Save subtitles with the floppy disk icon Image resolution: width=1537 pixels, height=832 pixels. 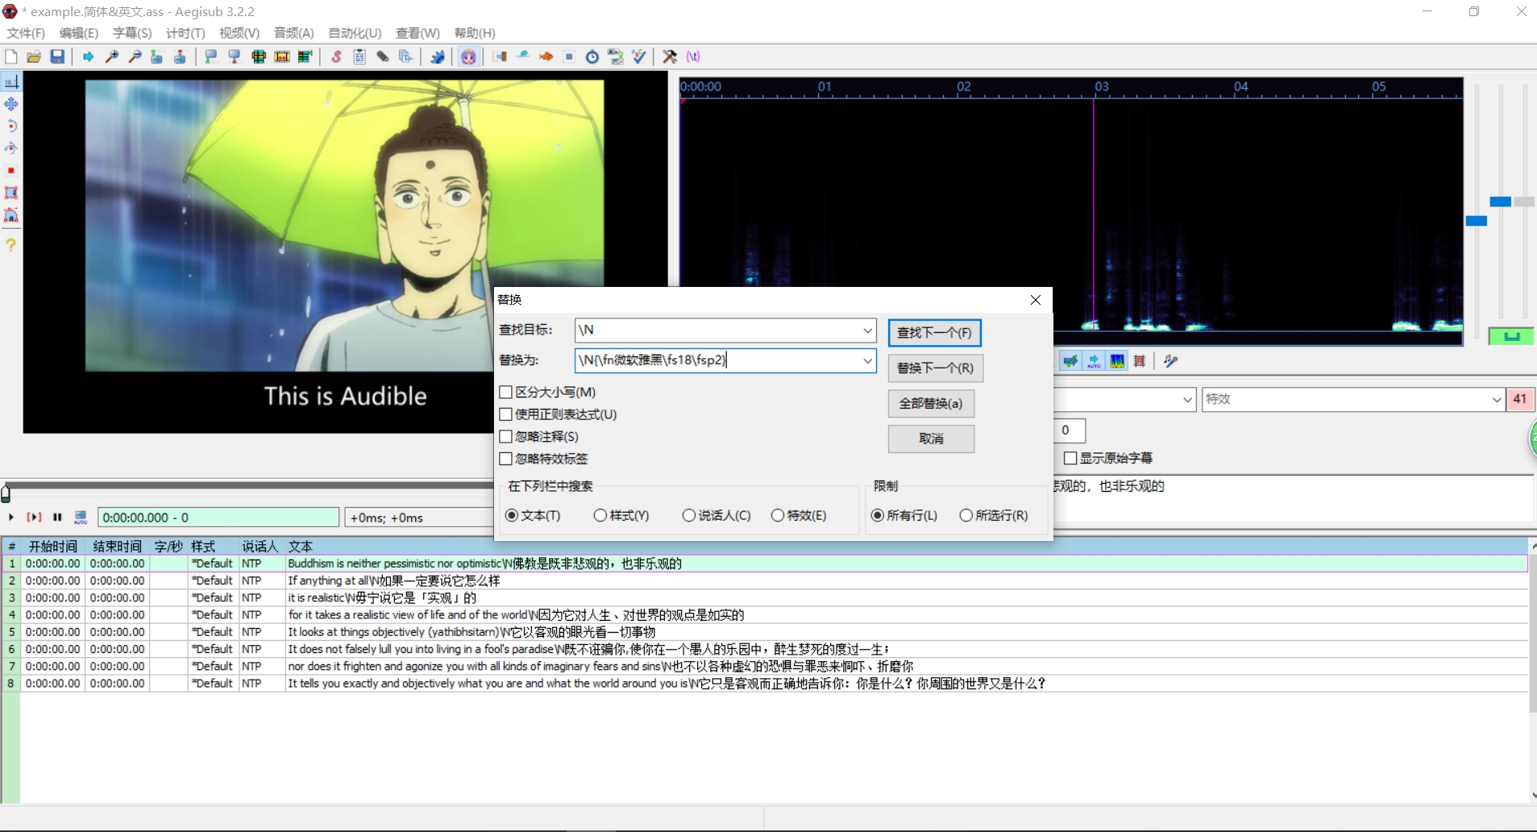coord(57,56)
